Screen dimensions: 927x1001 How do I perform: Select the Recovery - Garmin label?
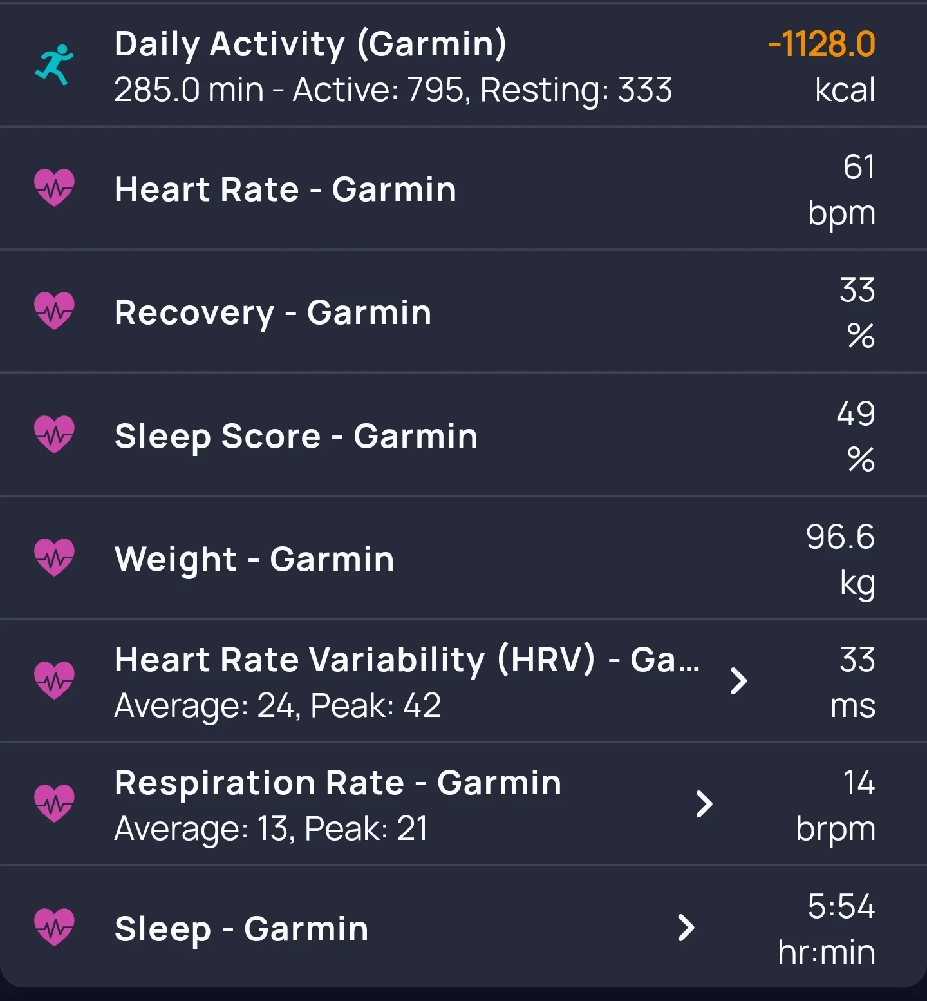pos(273,313)
